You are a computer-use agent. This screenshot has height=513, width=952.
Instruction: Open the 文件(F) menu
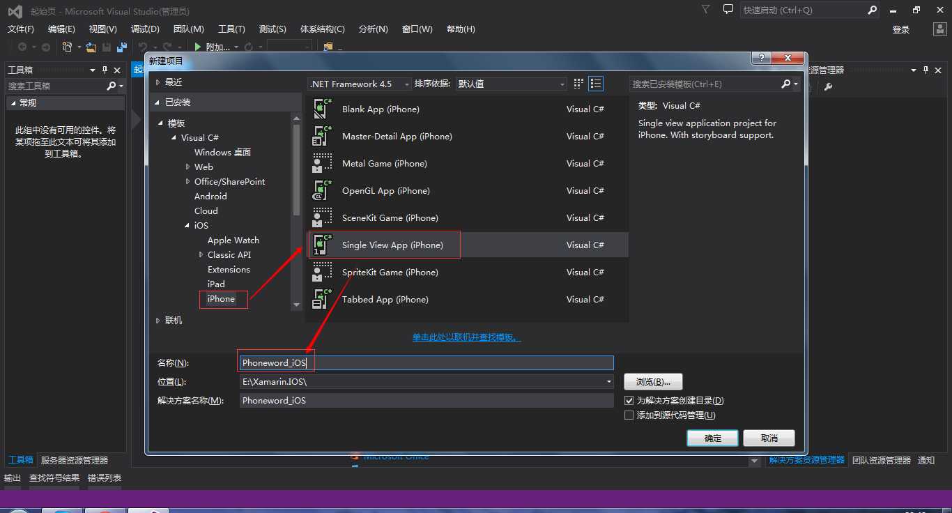point(20,29)
